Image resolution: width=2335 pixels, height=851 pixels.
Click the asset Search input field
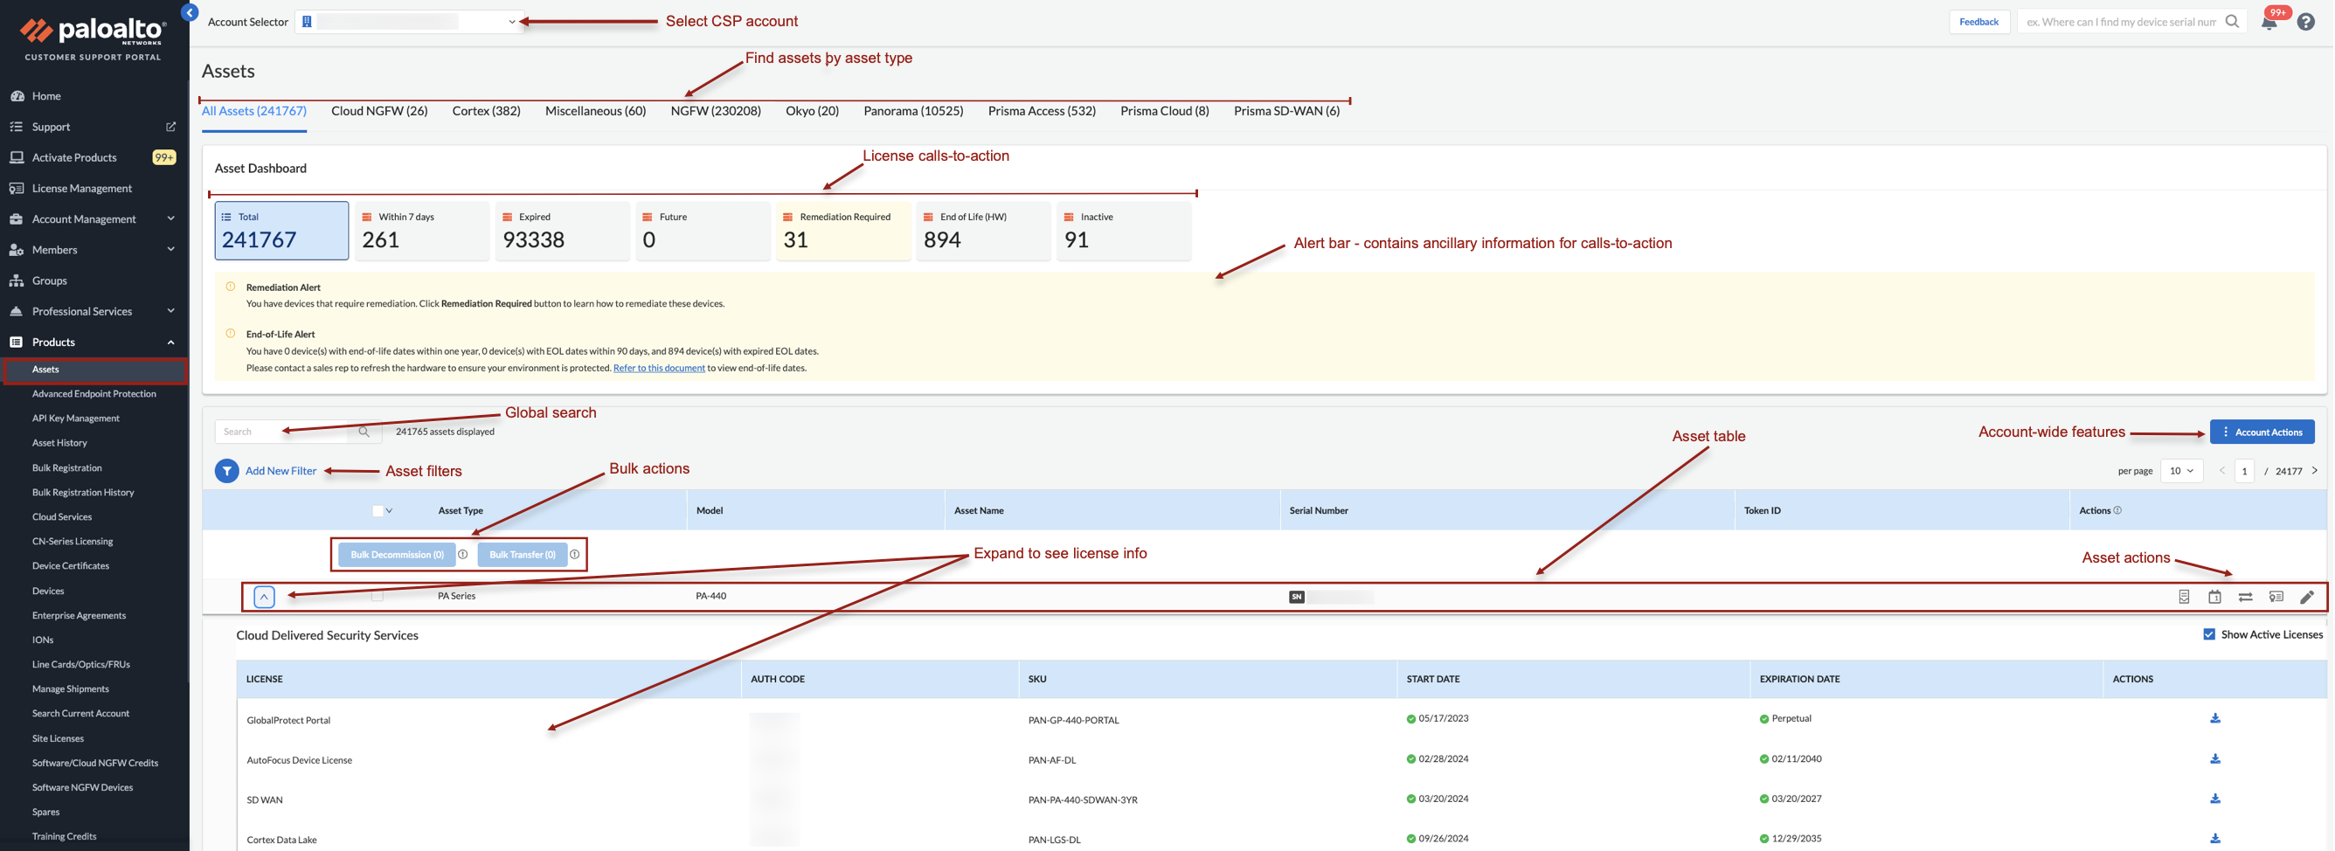[x=283, y=432]
